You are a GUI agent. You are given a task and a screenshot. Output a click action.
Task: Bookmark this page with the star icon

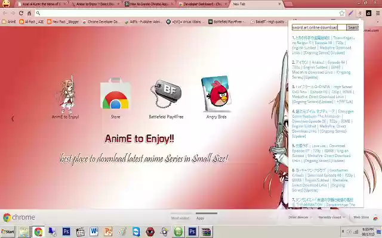pos(342,13)
